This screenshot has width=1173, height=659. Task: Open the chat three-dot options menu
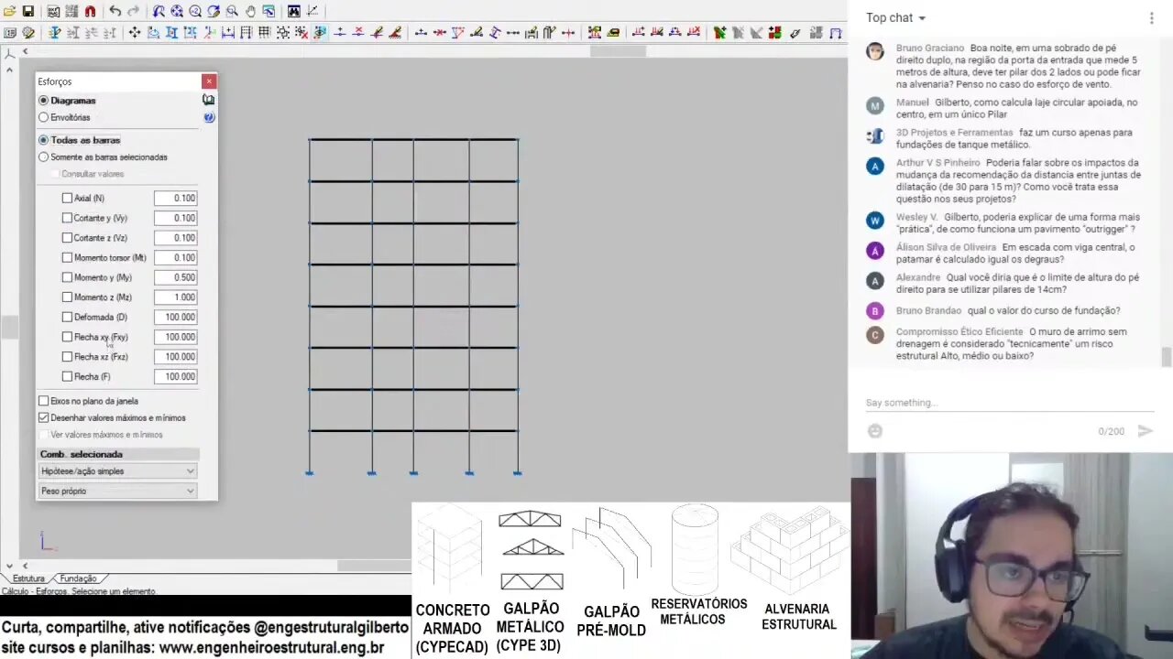1152,17
